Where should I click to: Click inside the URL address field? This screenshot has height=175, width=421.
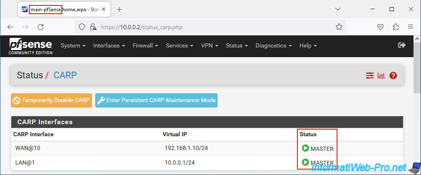point(215,27)
